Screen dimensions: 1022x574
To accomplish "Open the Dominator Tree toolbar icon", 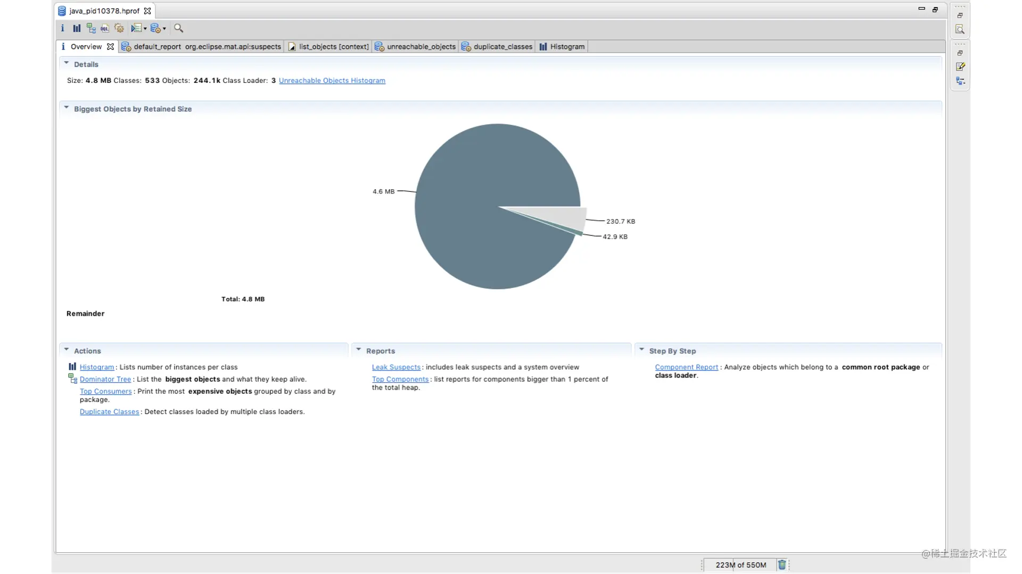I will [91, 28].
